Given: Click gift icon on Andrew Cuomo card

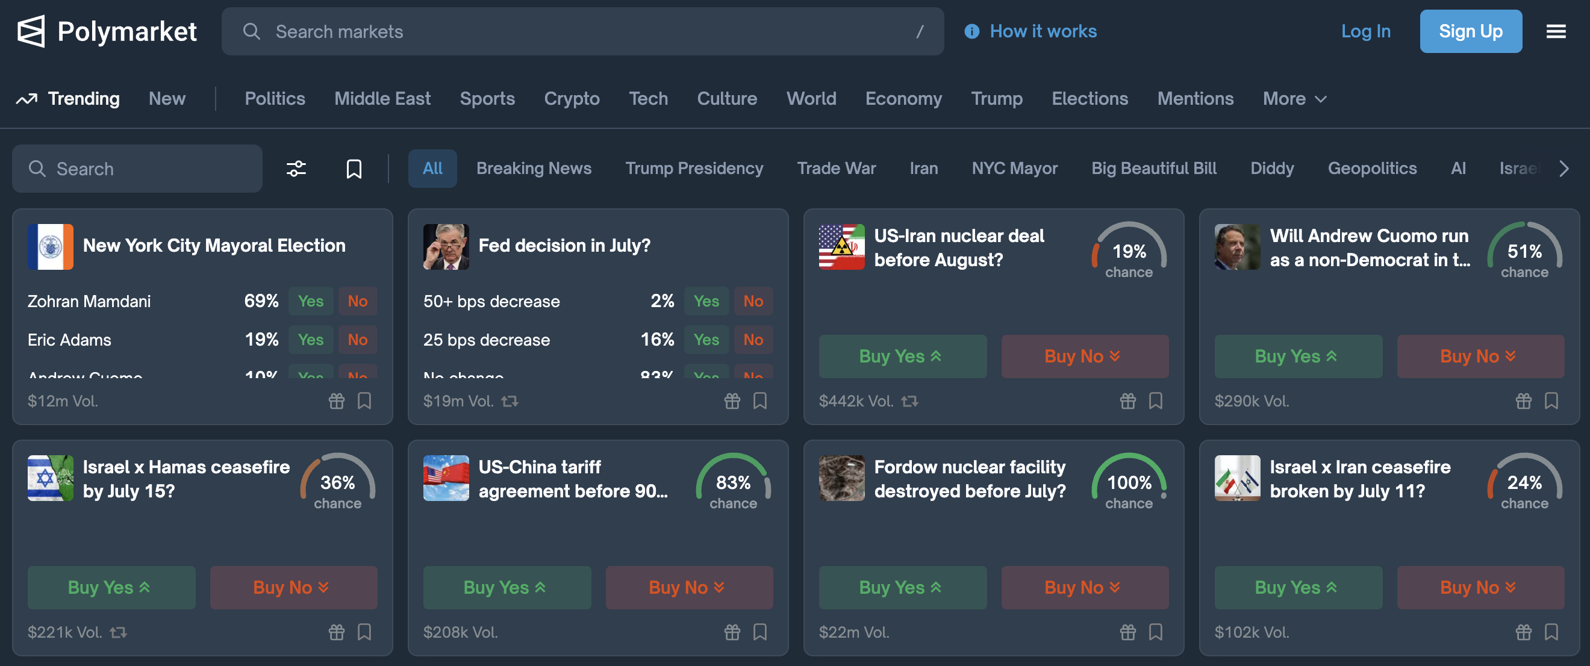Looking at the screenshot, I should [1523, 401].
